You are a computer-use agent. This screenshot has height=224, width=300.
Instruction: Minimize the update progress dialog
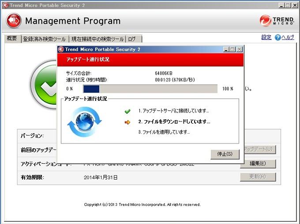(x=226, y=50)
